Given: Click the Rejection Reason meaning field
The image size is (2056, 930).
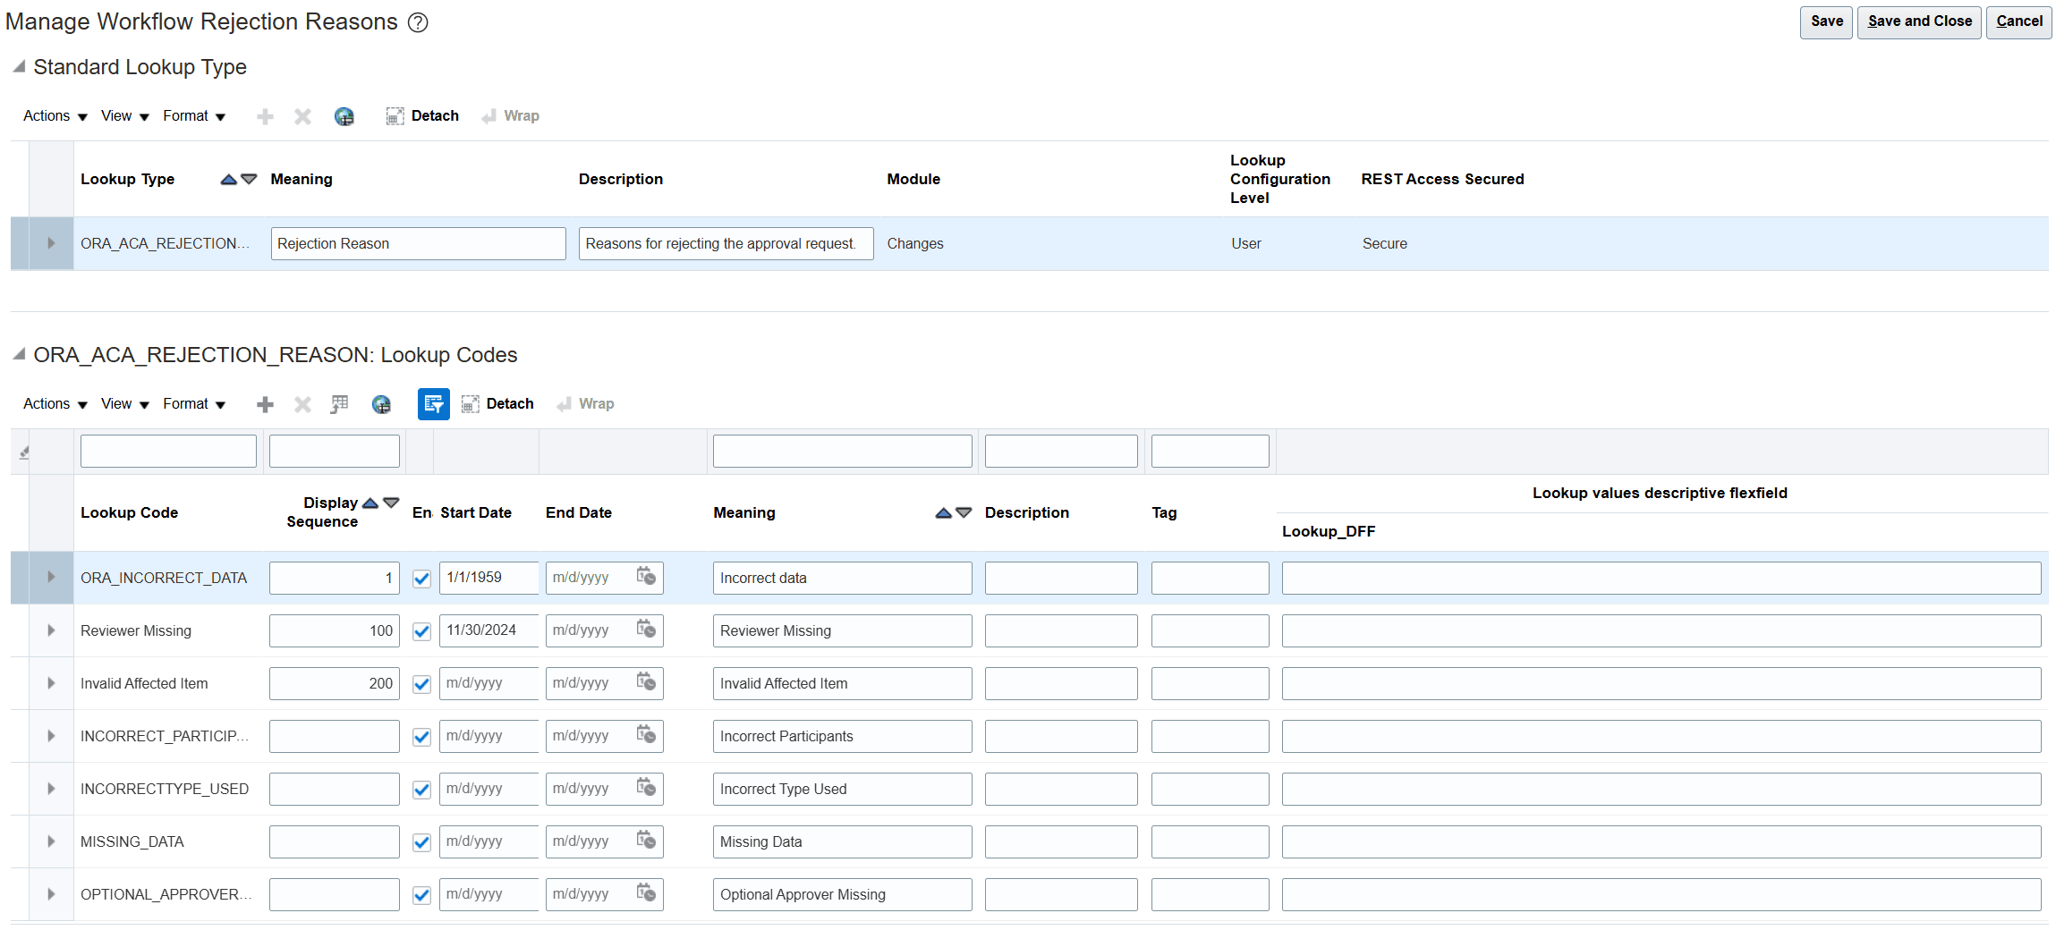Looking at the screenshot, I should (418, 243).
